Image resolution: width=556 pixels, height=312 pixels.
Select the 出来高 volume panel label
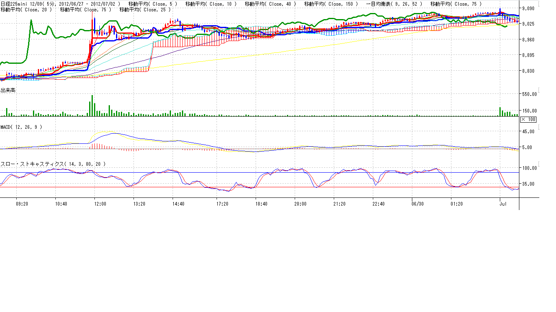tap(8, 90)
